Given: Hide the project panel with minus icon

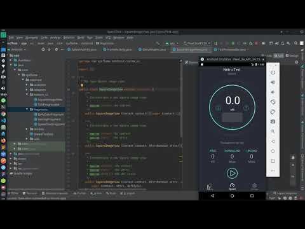Looking at the screenshot, I should click(x=62, y=50).
